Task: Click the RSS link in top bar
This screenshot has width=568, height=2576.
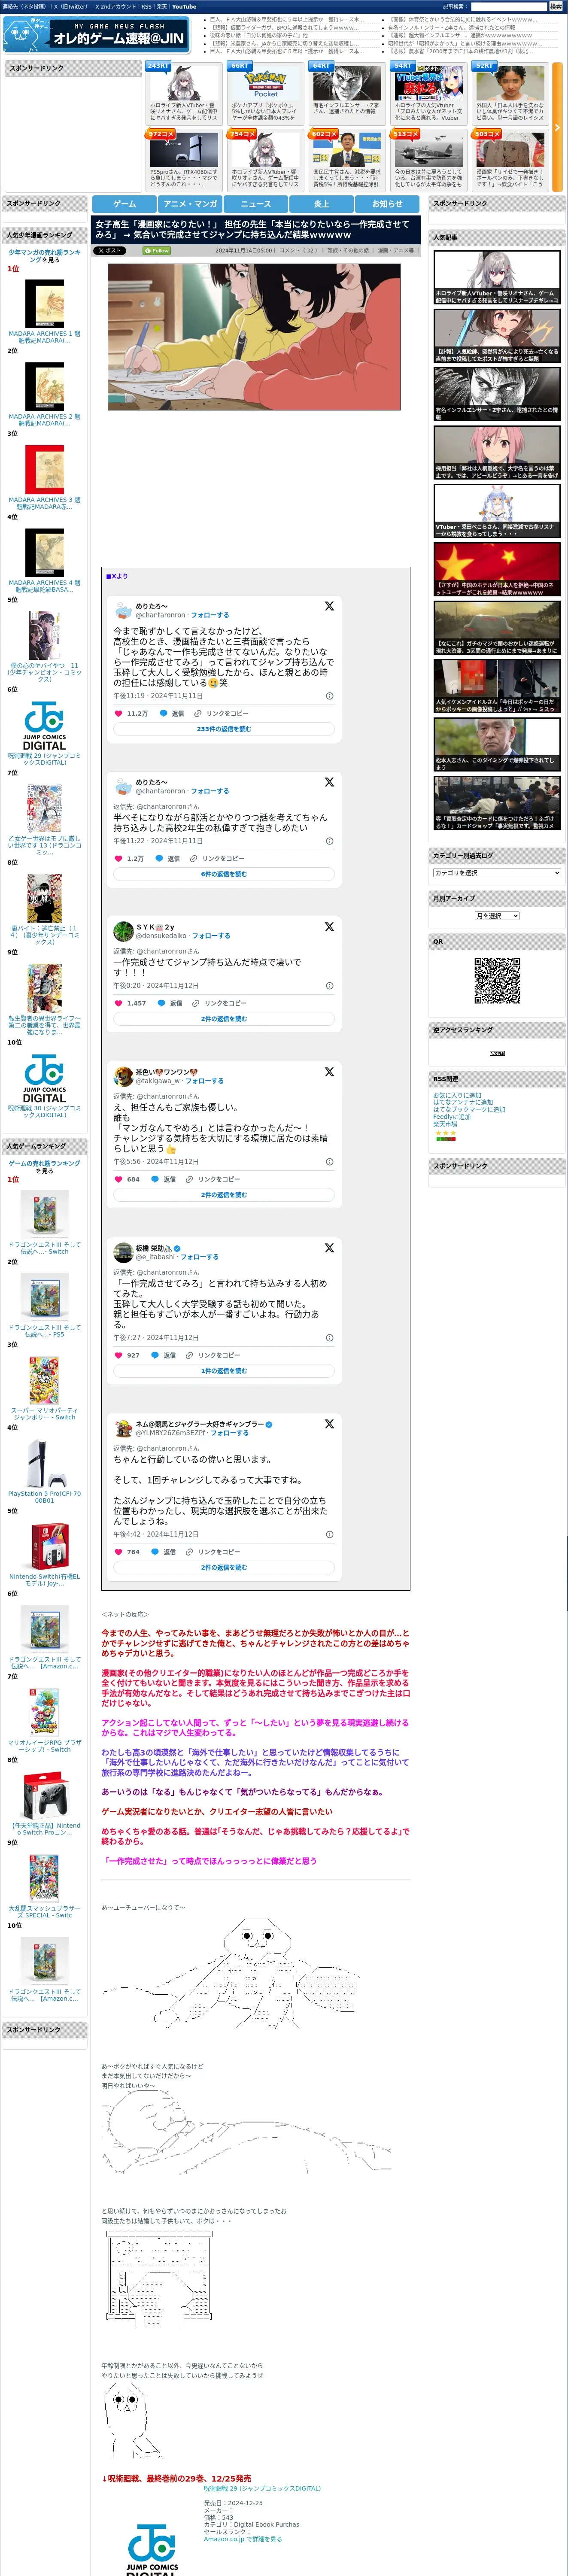Action: (146, 6)
